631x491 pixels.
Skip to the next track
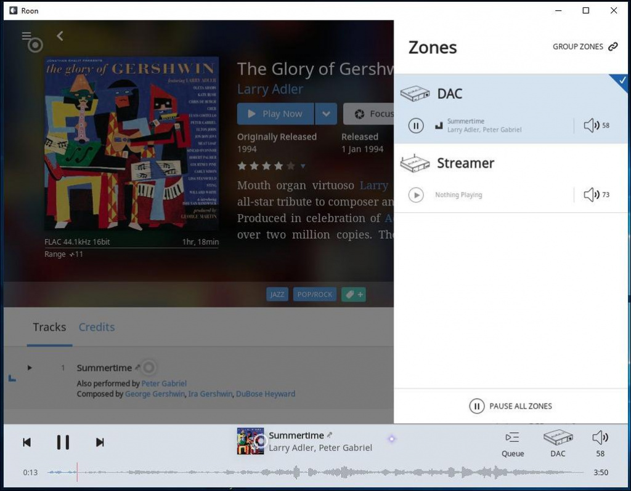click(x=100, y=442)
